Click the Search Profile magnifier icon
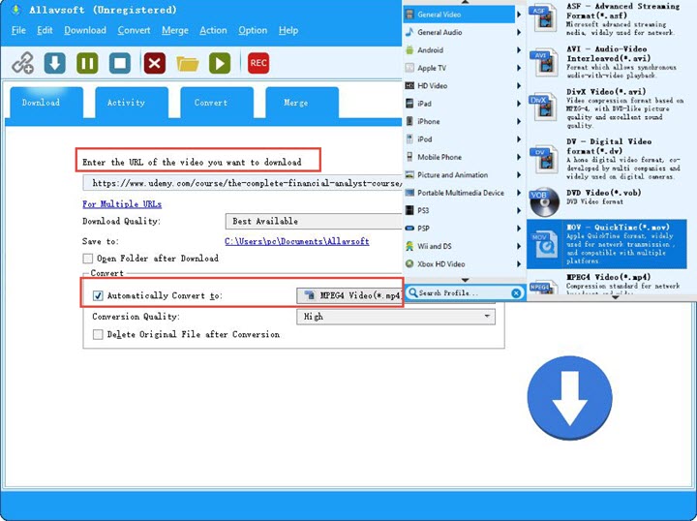Screen dimensions: 697x521 click(412, 293)
